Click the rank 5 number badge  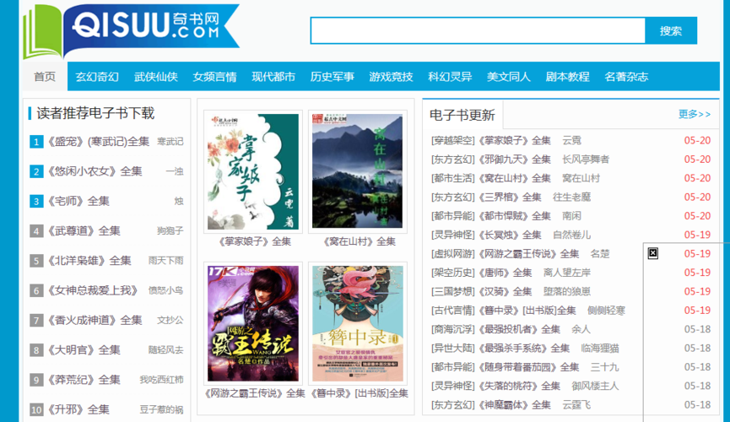pos(36,261)
